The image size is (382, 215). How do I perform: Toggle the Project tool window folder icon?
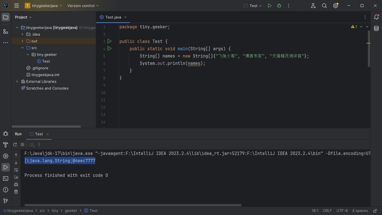pos(6,17)
